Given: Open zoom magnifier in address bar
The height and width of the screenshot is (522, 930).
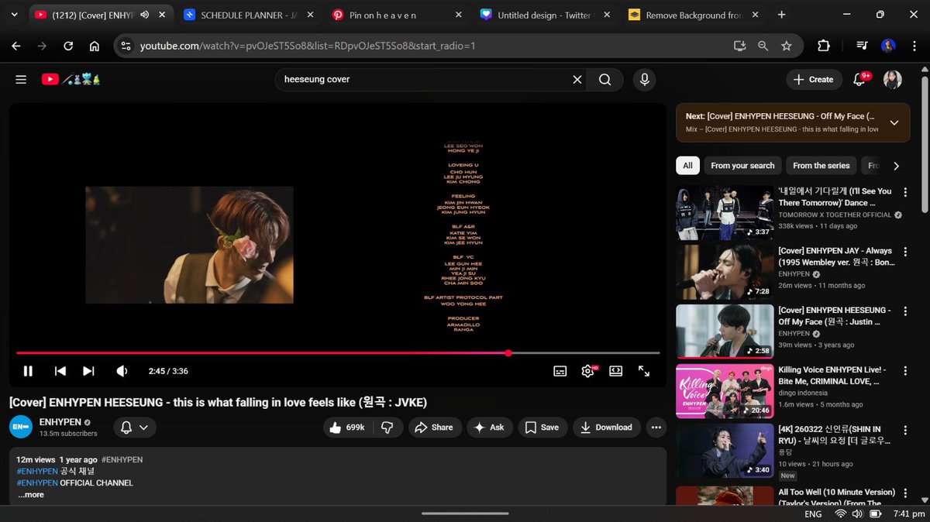Looking at the screenshot, I should (x=763, y=46).
